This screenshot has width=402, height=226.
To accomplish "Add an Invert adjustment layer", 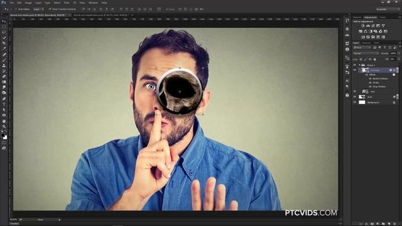I will coord(363,37).
